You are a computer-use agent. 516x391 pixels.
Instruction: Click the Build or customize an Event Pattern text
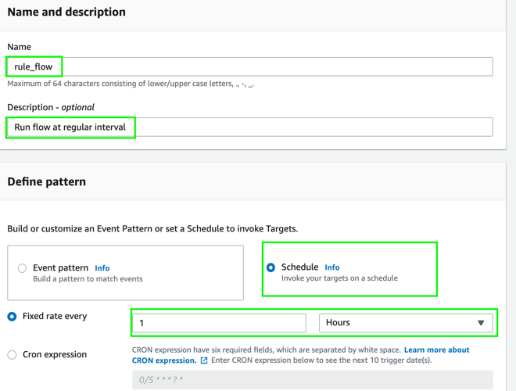(152, 229)
